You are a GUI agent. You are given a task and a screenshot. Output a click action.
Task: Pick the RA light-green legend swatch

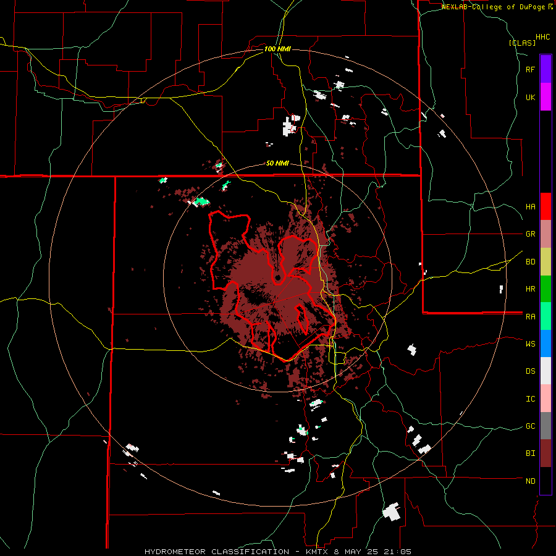(x=545, y=316)
